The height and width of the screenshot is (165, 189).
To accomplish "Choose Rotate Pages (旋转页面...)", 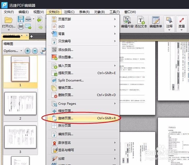I will point(83,118).
